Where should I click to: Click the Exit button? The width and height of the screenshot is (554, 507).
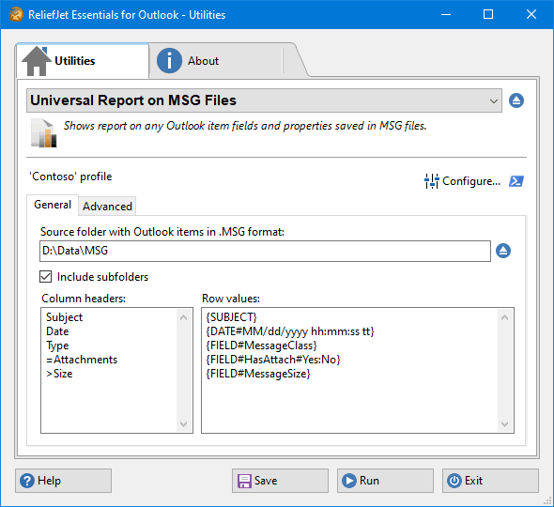click(490, 481)
